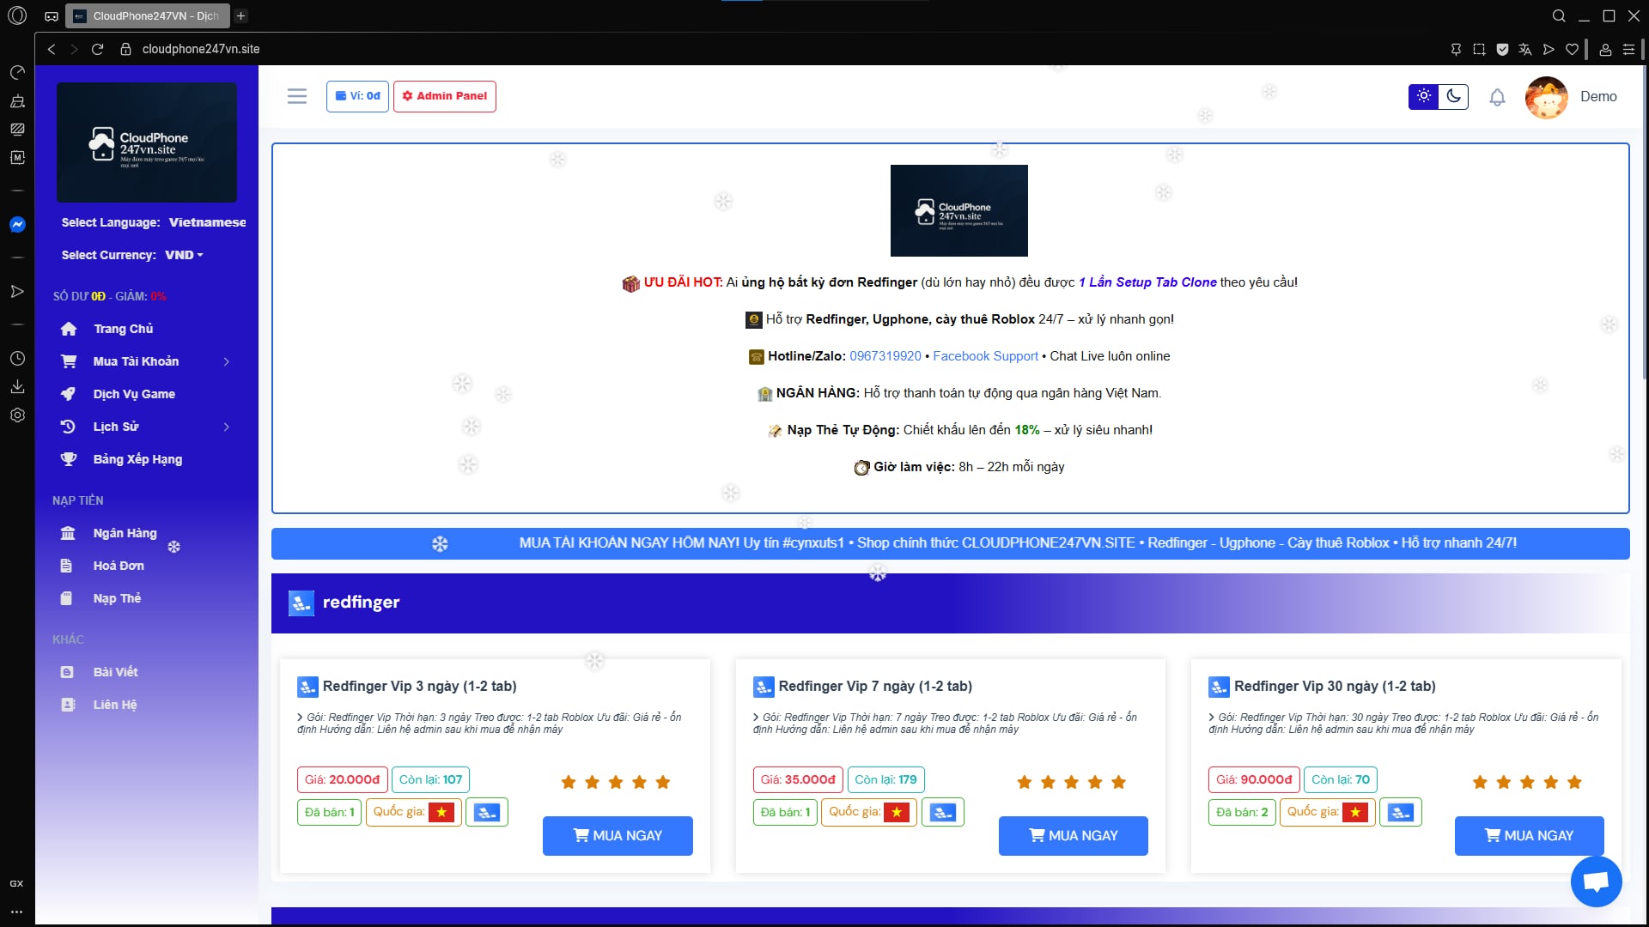This screenshot has height=927, width=1649.
Task: Switch to dark theme mode
Action: click(x=1453, y=96)
